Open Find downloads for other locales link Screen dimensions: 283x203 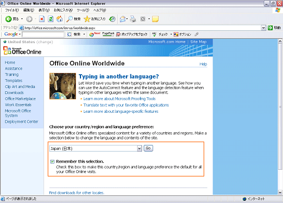point(77,193)
